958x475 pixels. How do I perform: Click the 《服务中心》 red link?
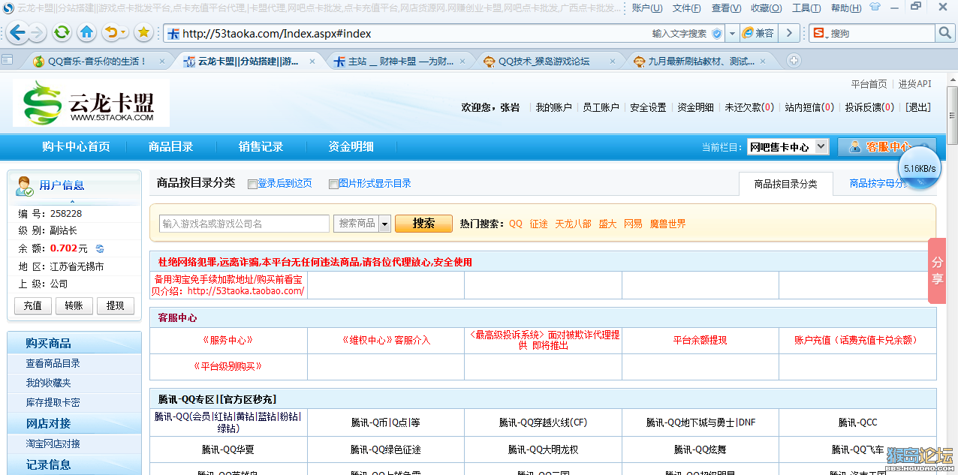click(x=228, y=340)
